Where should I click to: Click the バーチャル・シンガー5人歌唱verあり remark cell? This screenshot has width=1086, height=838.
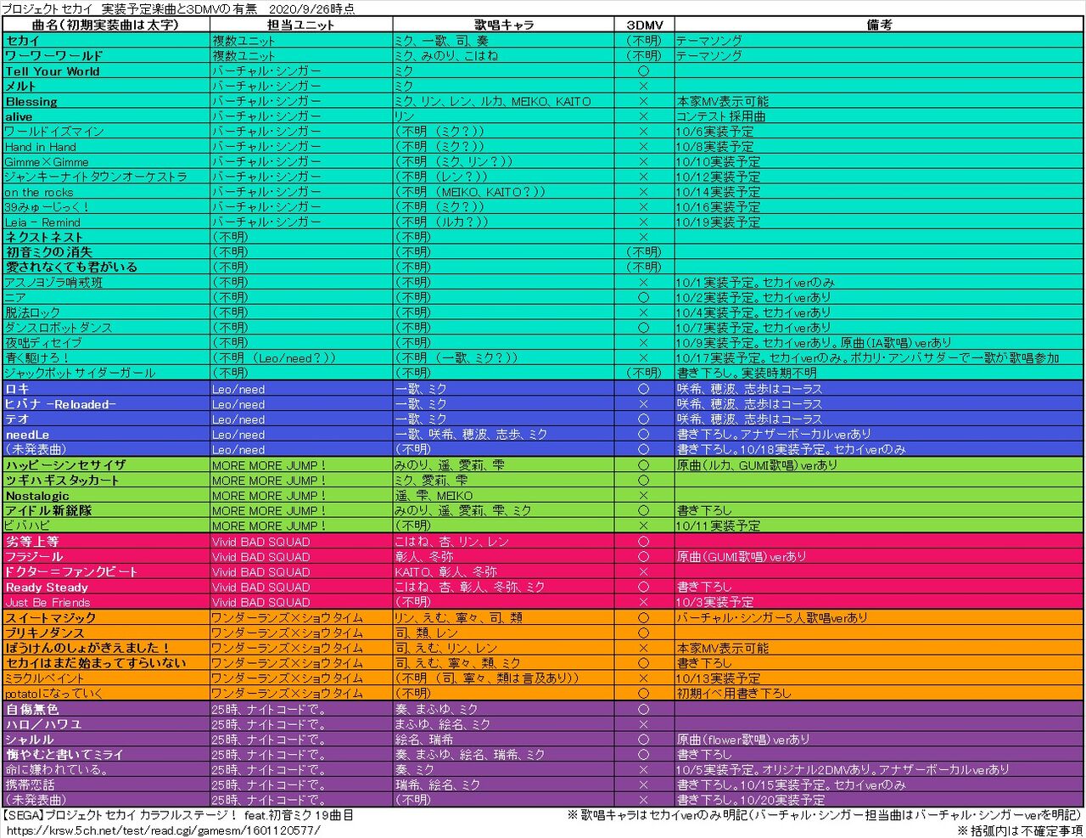coord(879,618)
